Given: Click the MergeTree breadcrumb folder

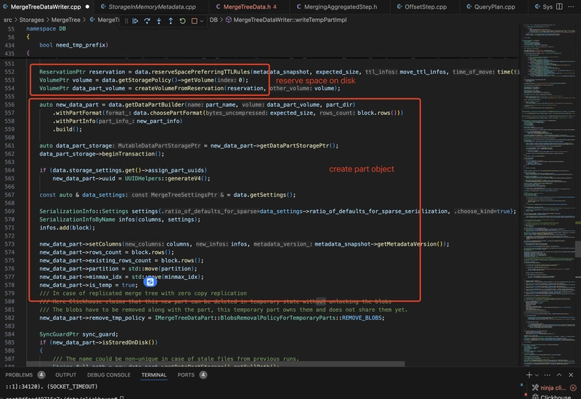Looking at the screenshot, I should click(65, 20).
